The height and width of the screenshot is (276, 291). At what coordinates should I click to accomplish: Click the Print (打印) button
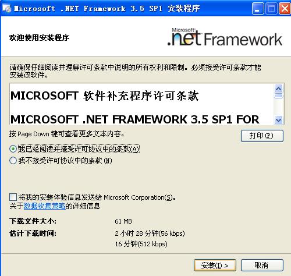point(262,136)
